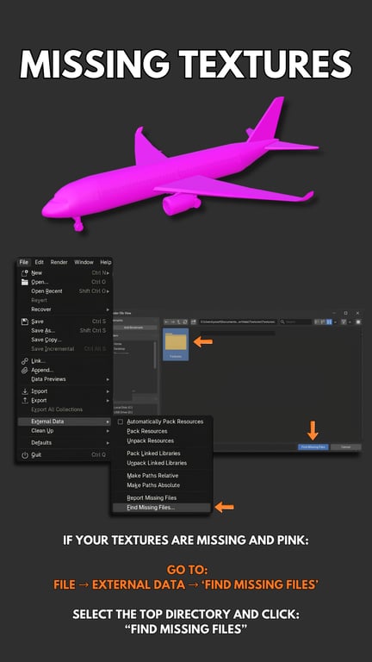Click the Open folder icon in File menu
This screenshot has width=372, height=662.
click(24, 282)
